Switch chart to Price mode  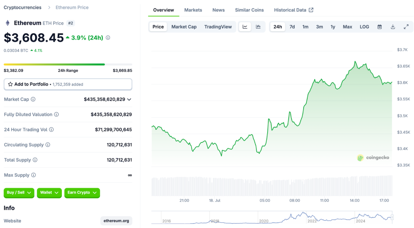[158, 27]
